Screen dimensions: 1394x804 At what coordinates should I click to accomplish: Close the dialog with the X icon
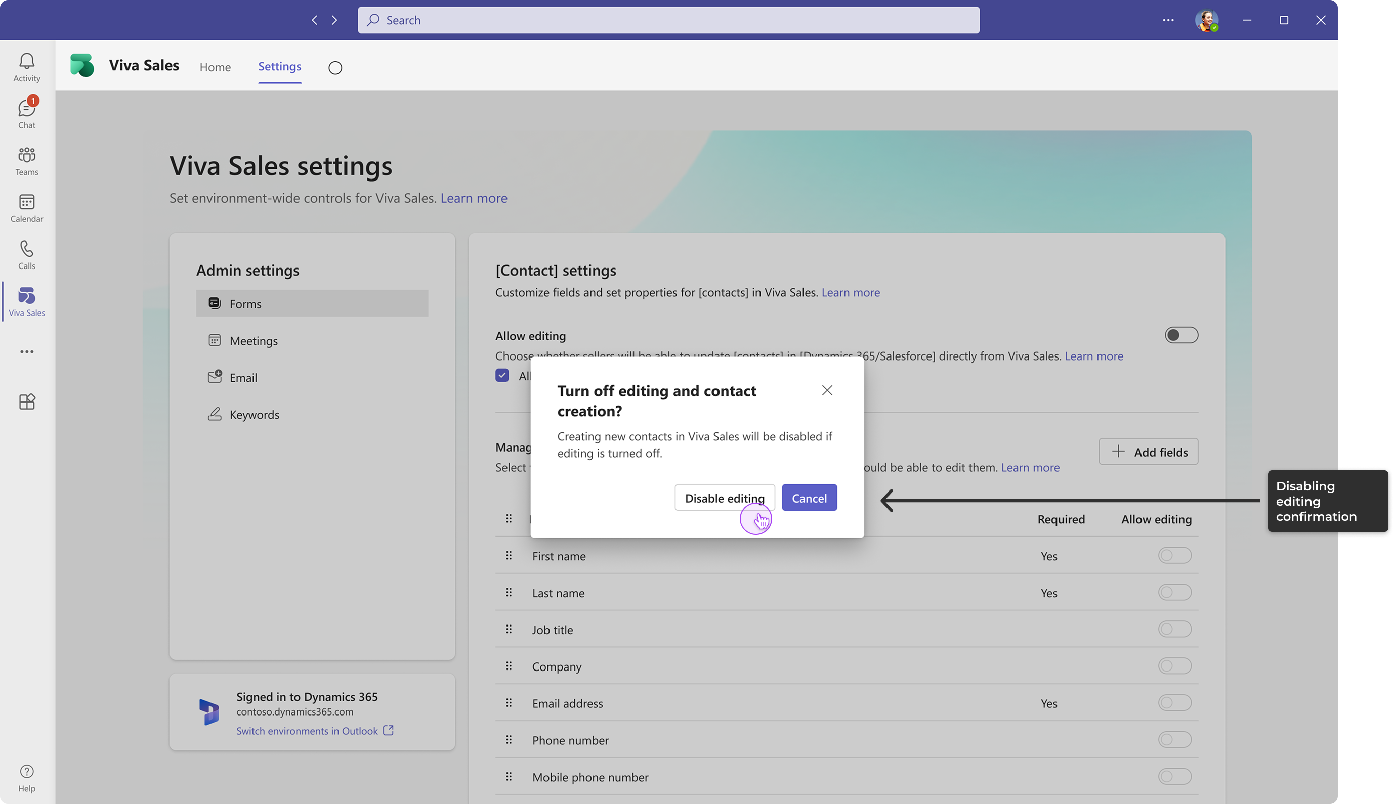coord(827,390)
